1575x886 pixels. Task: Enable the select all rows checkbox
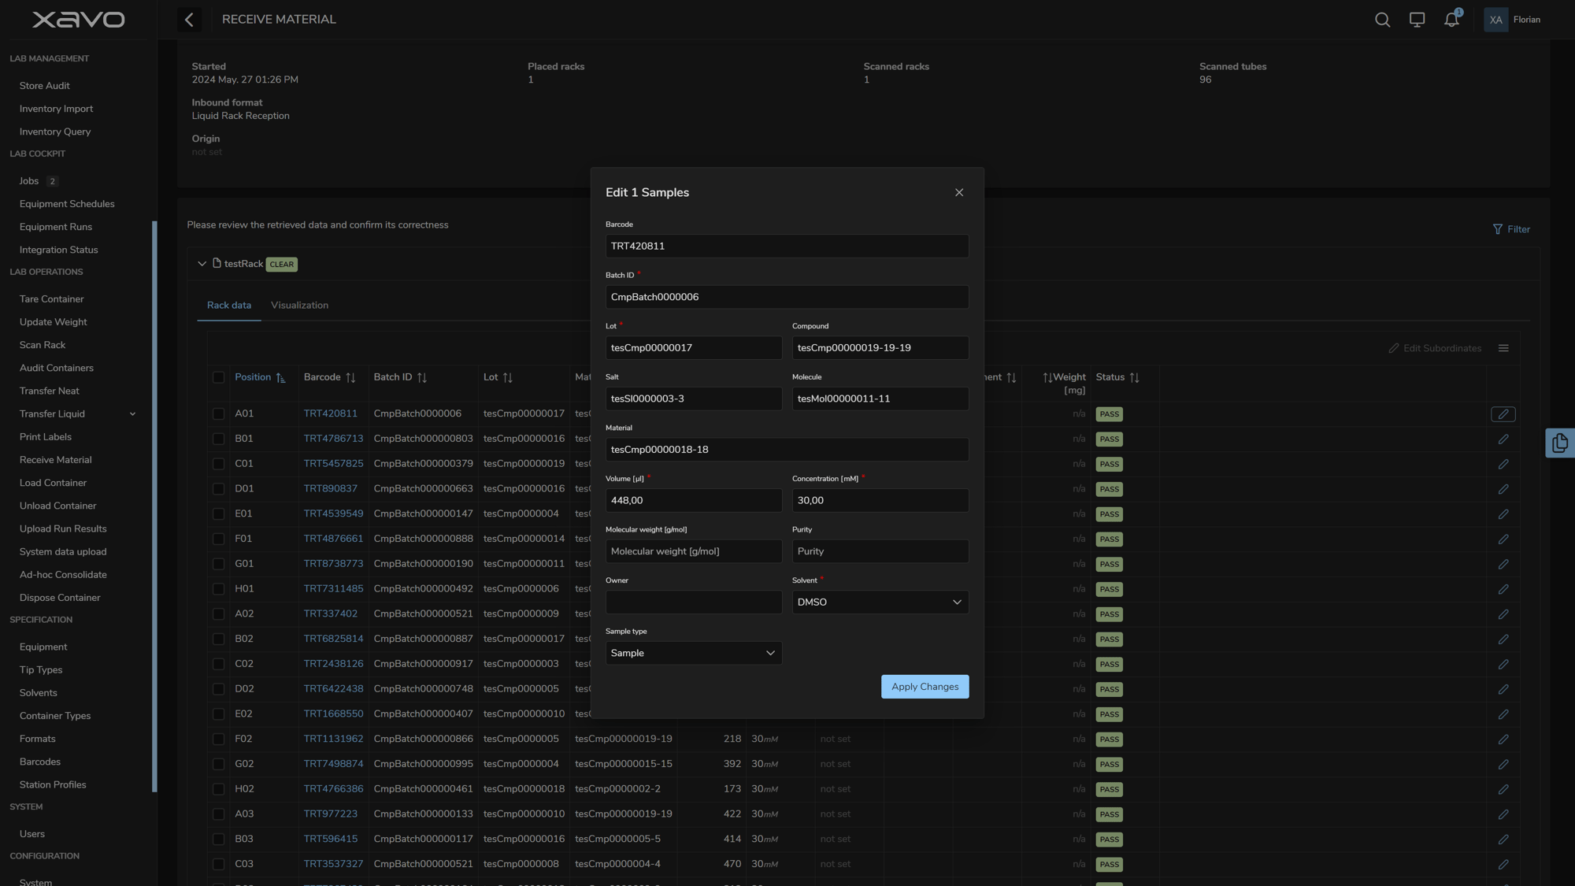pyautogui.click(x=217, y=377)
